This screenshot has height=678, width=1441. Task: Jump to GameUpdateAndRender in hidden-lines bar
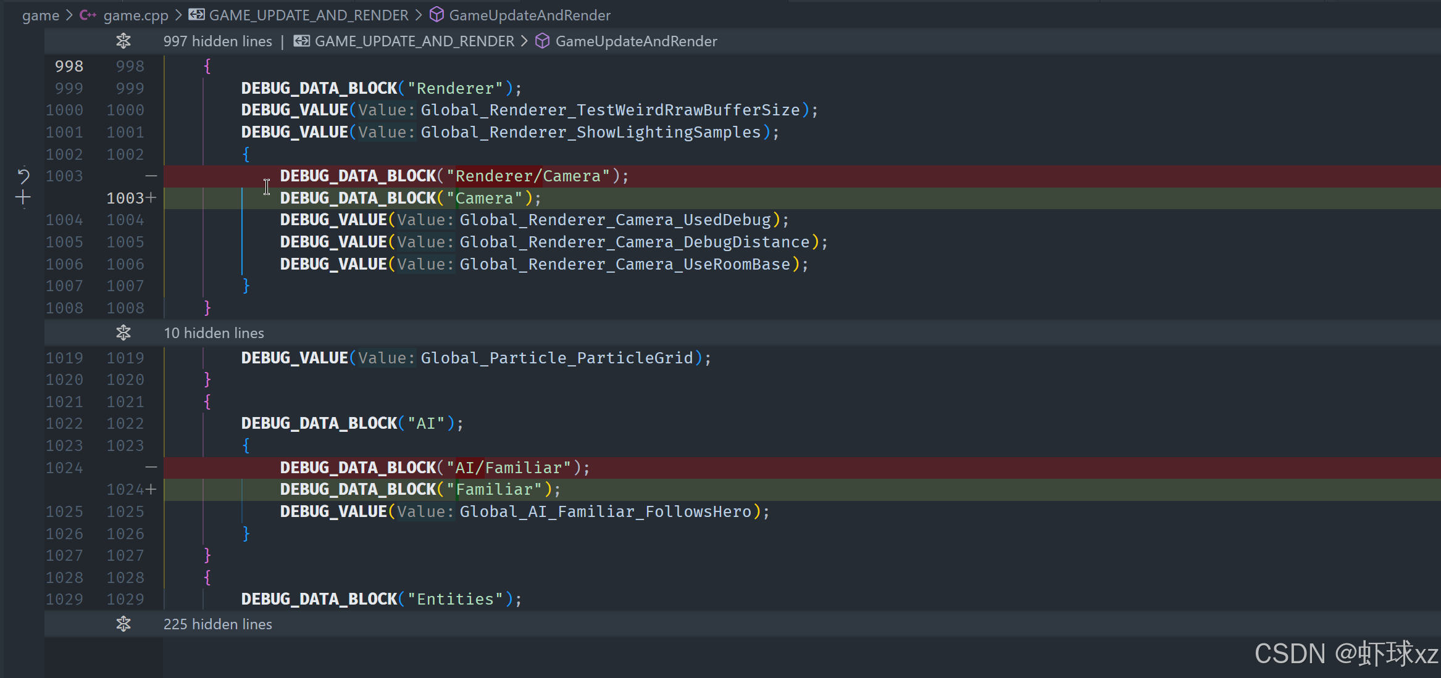636,41
